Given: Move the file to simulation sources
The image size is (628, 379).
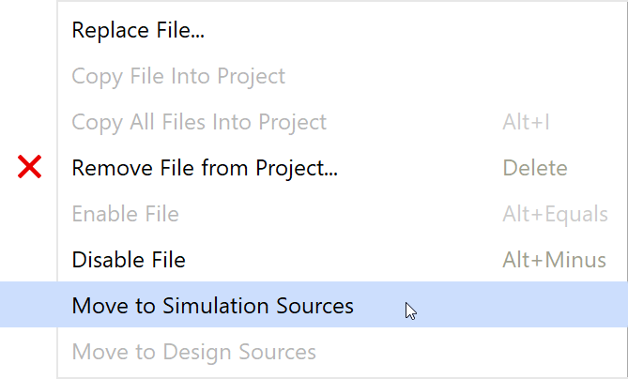Looking at the screenshot, I should [x=212, y=306].
